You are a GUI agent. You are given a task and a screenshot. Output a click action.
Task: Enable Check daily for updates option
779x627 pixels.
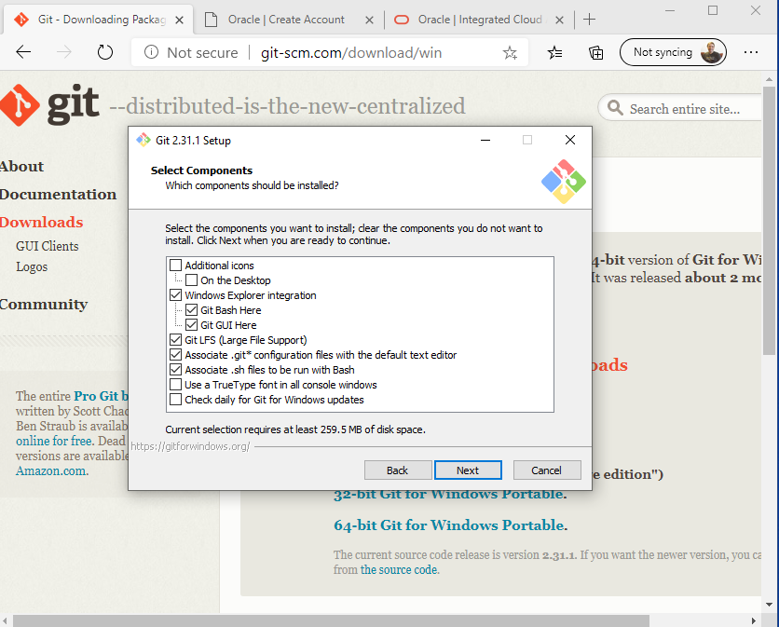click(x=176, y=400)
